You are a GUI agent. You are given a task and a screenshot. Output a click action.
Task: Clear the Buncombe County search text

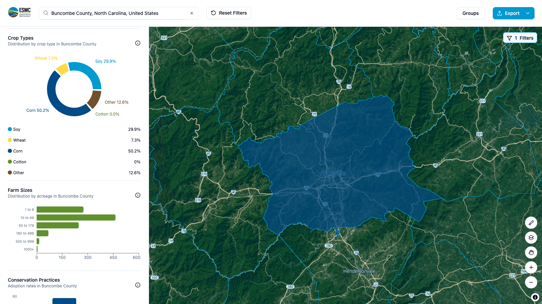pos(192,13)
